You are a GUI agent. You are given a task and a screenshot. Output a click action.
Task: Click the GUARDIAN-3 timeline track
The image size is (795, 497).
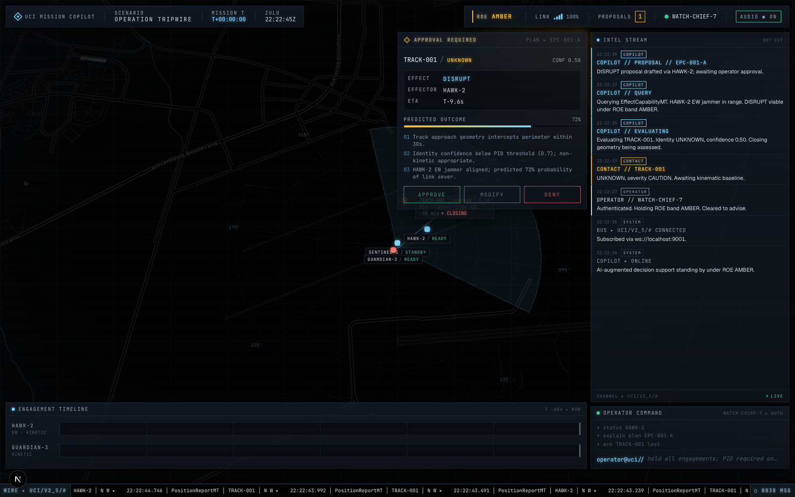tap(320, 451)
